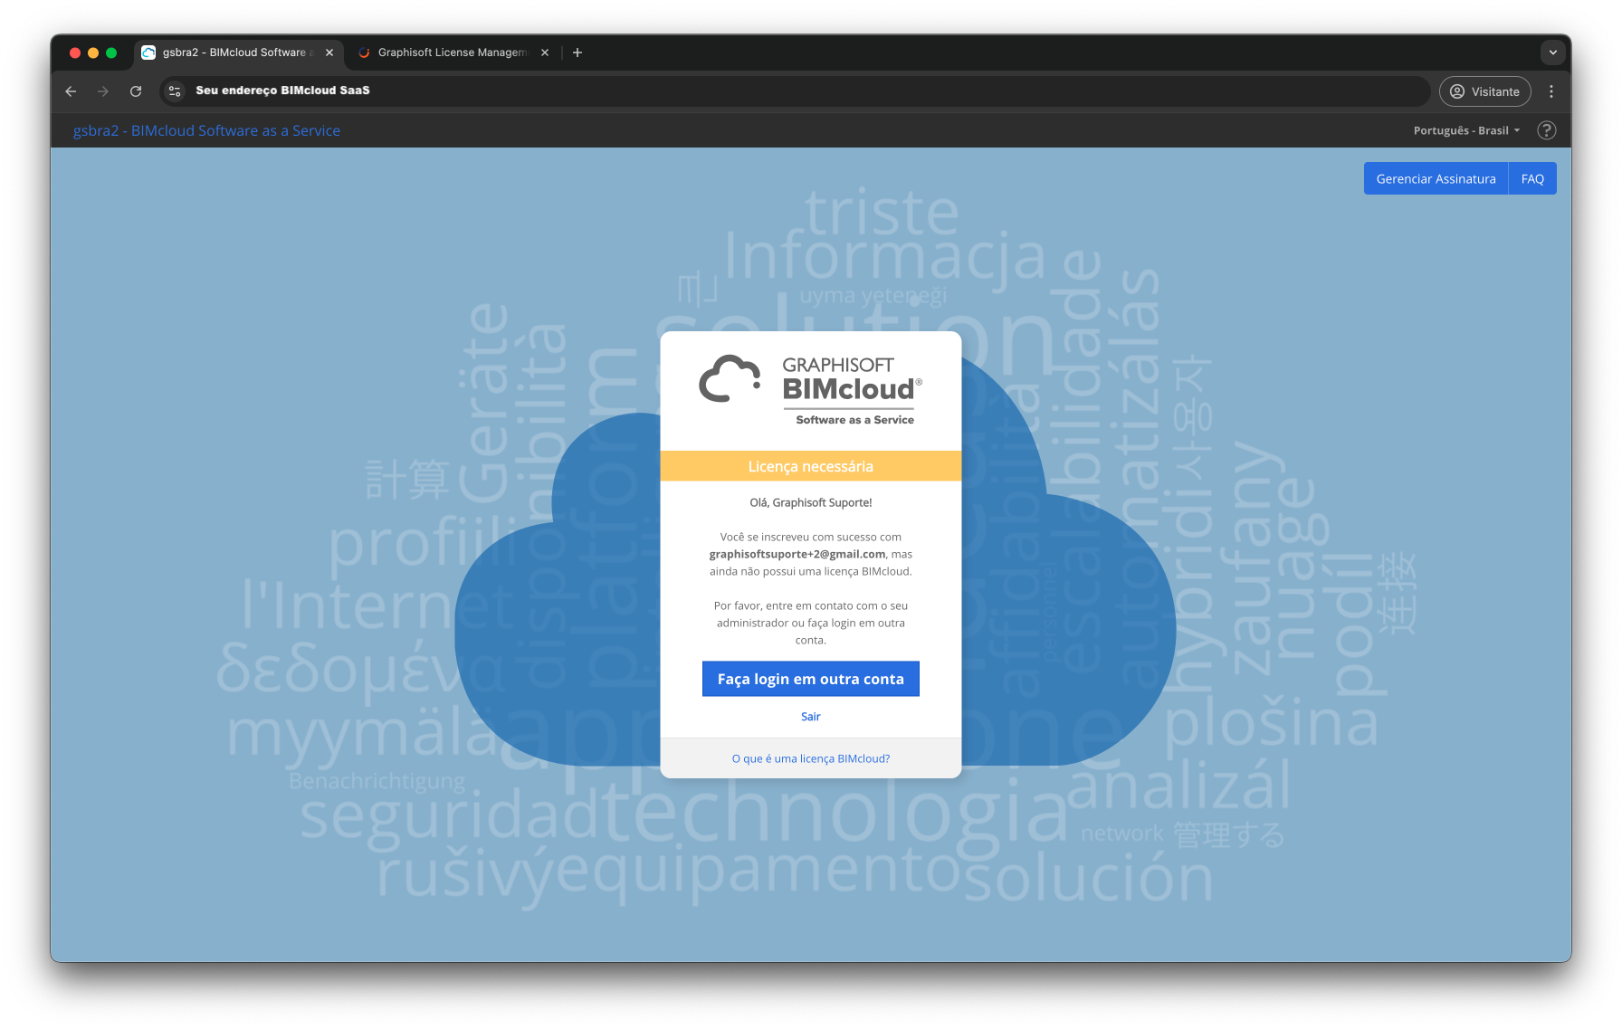Screen dimensions: 1622x1029
Task: Open the site information icon in address bar
Action: [x=176, y=91]
